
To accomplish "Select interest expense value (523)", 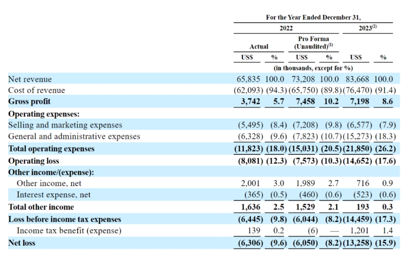I will click(x=363, y=195).
